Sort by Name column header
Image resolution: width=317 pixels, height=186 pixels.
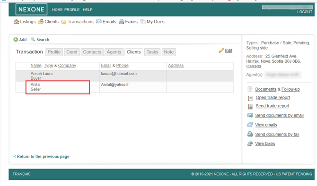36,65
